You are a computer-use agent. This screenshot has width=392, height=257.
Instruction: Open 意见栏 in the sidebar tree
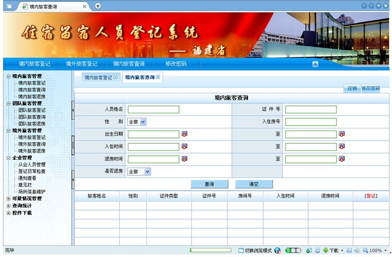[25, 184]
